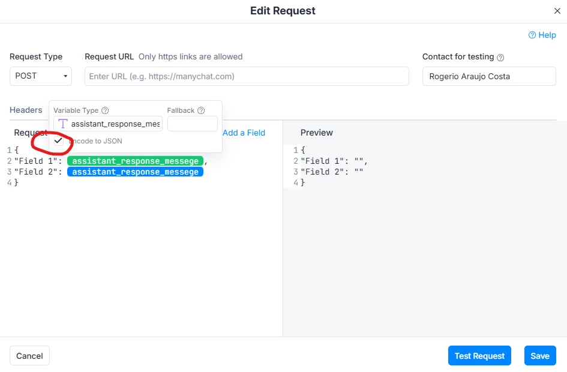Select the green assistant_response_messege variable tag
Viewport: 567px width, 372px height.
pyautogui.click(x=135, y=161)
